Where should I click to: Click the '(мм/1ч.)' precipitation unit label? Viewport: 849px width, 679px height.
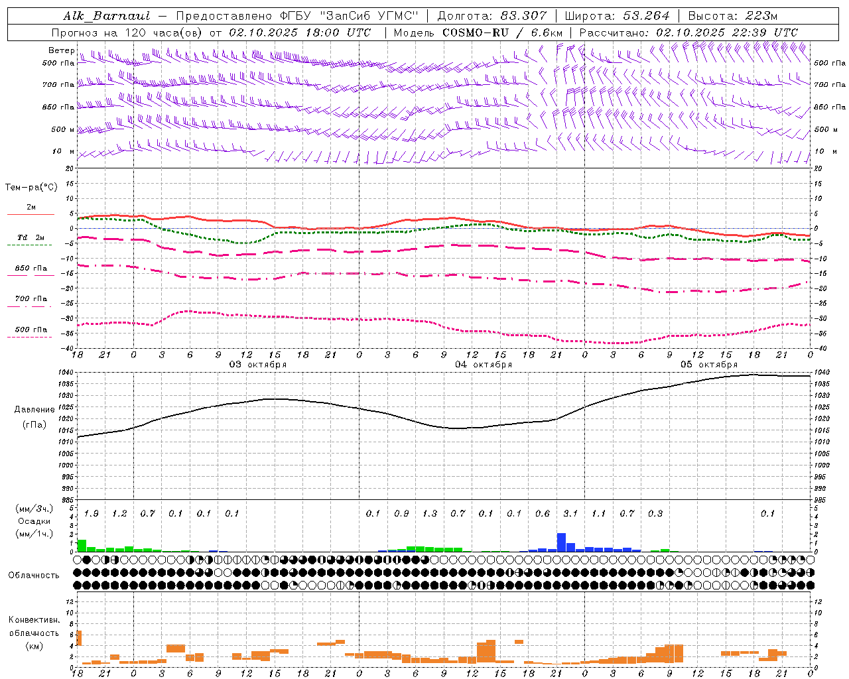(34, 534)
